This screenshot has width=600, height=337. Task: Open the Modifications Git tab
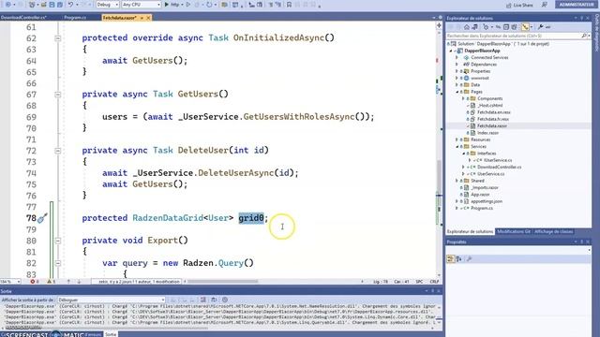[x=514, y=231]
